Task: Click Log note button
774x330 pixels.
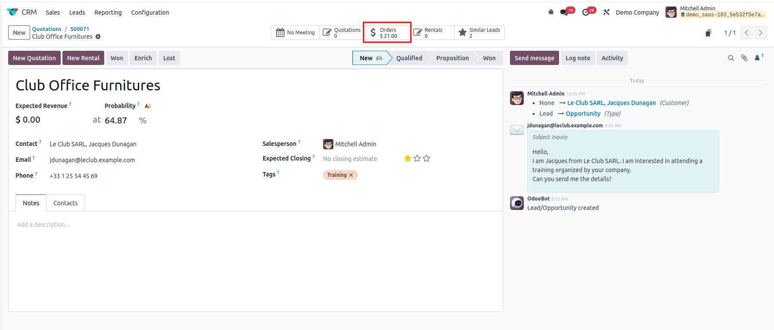Action: [578, 58]
